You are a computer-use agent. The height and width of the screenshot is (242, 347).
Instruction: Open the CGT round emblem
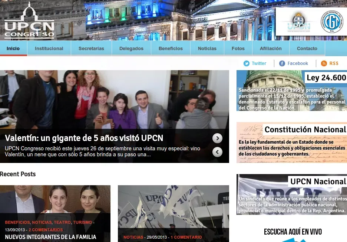[331, 22]
